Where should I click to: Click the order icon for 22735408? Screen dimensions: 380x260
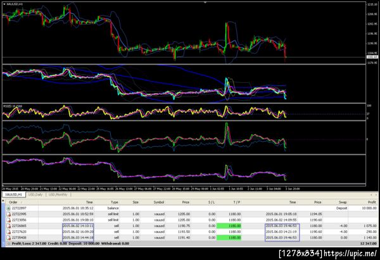(8, 238)
